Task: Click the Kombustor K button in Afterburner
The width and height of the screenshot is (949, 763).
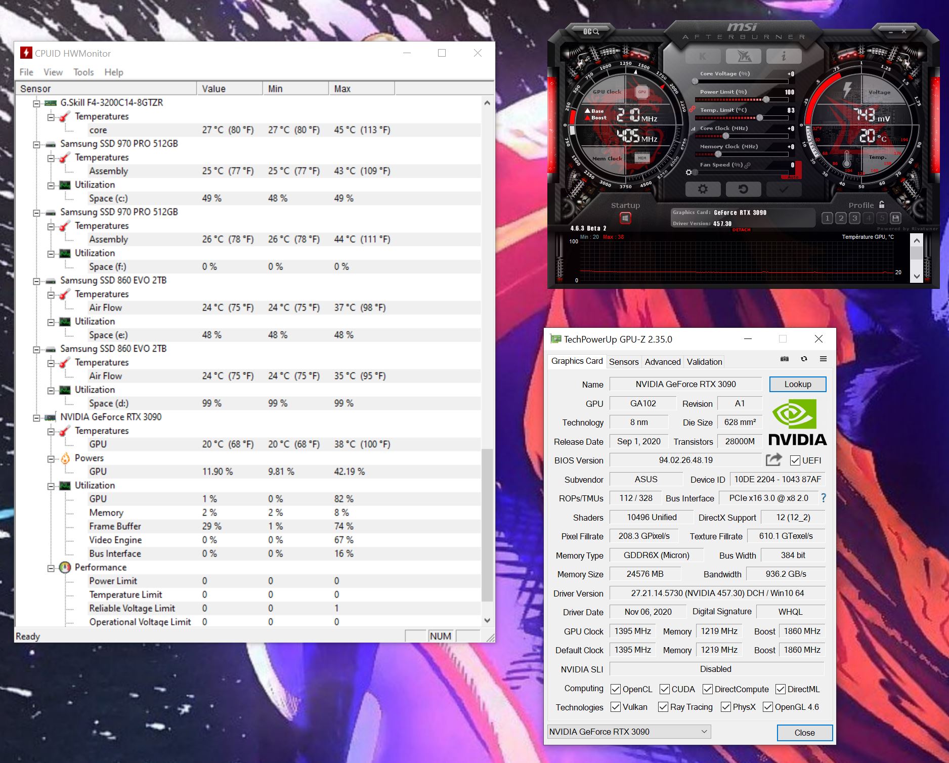Action: pos(703,56)
